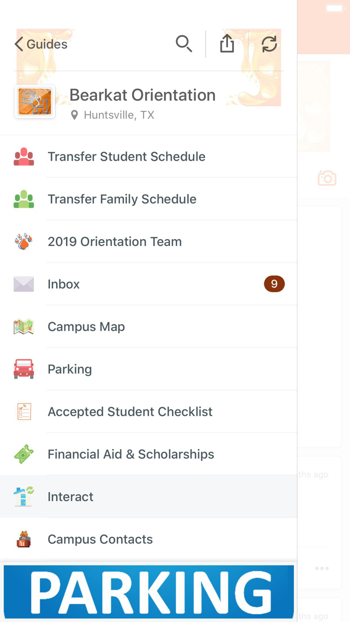The width and height of the screenshot is (350, 622).
Task: Tap the red Parking jeep icon
Action: tap(23, 368)
